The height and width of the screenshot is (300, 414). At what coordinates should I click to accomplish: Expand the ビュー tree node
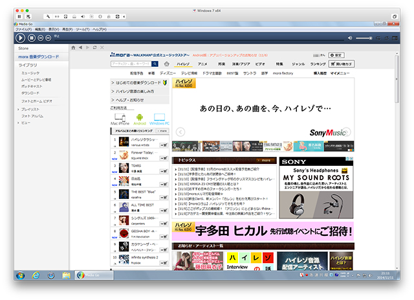[x=18, y=122]
